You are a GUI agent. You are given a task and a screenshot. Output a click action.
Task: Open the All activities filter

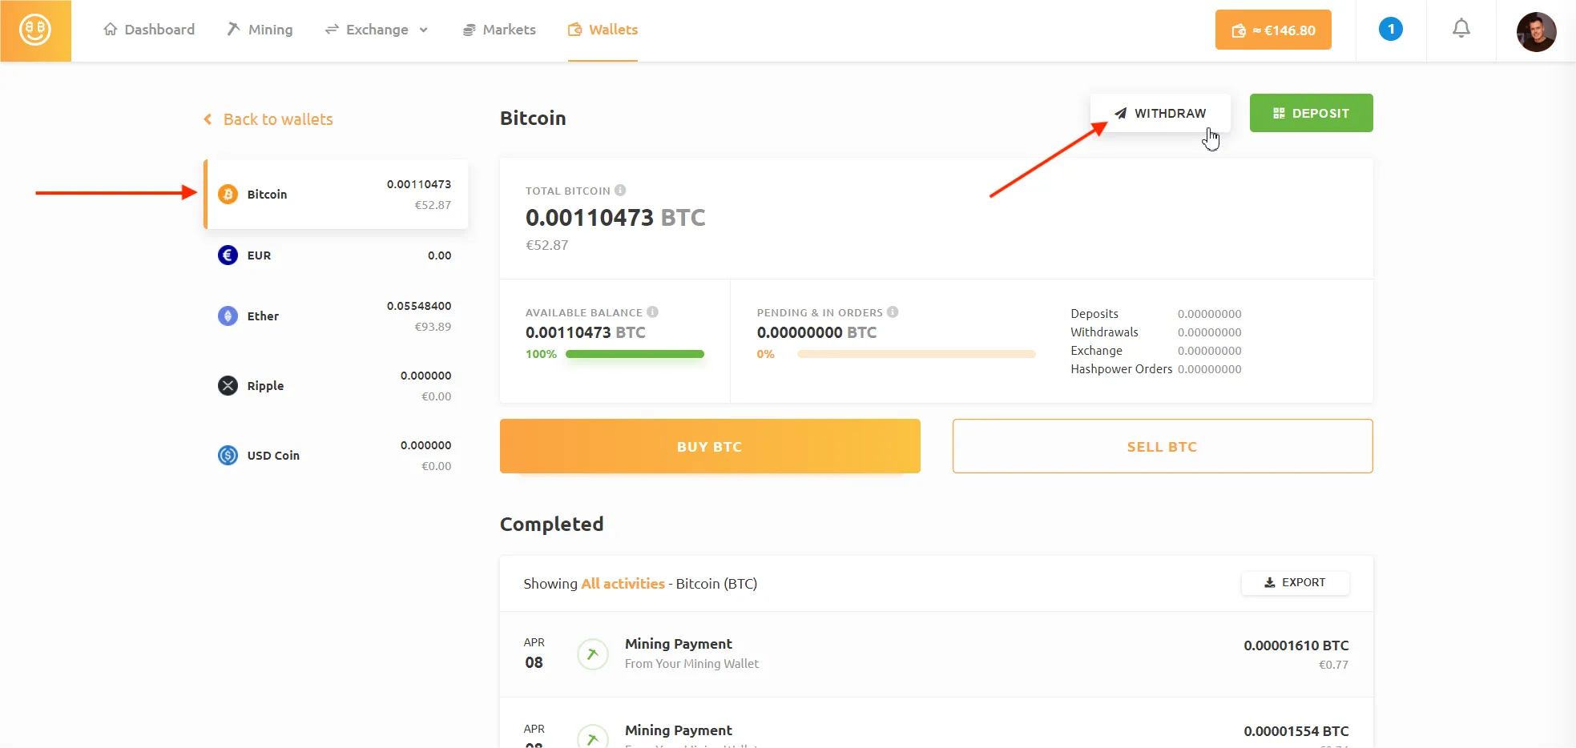tap(623, 584)
